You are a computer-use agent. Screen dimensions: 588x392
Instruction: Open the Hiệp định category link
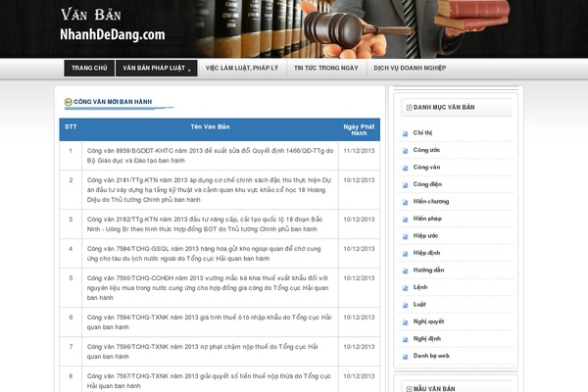(426, 253)
